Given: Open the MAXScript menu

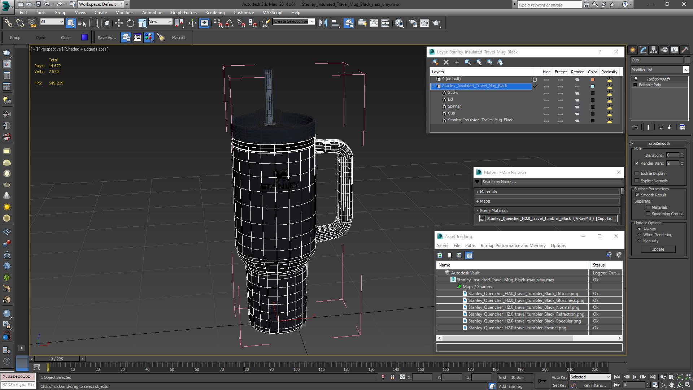Looking at the screenshot, I should tap(272, 12).
